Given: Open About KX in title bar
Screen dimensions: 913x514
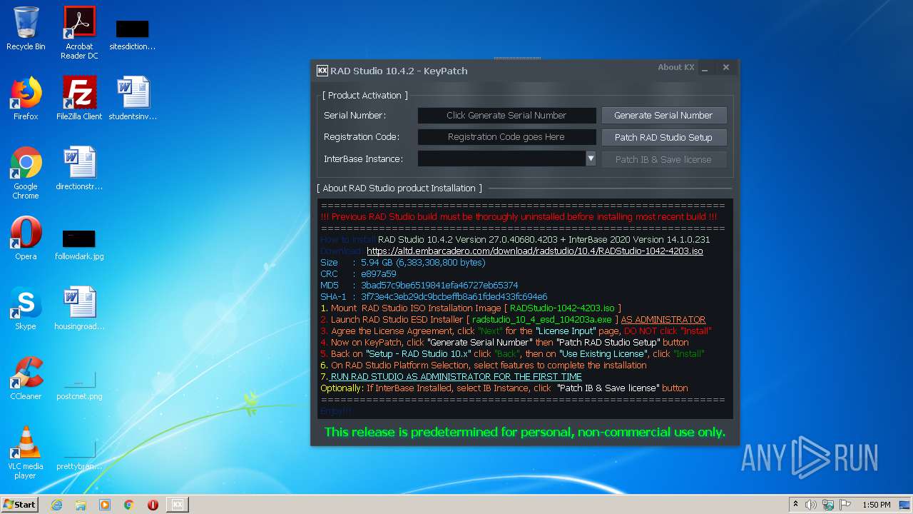Looking at the screenshot, I should (675, 67).
